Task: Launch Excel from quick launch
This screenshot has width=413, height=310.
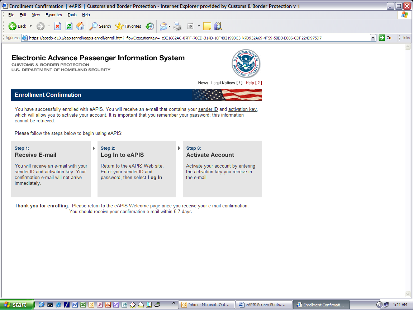Action: pyautogui.click(x=83, y=305)
